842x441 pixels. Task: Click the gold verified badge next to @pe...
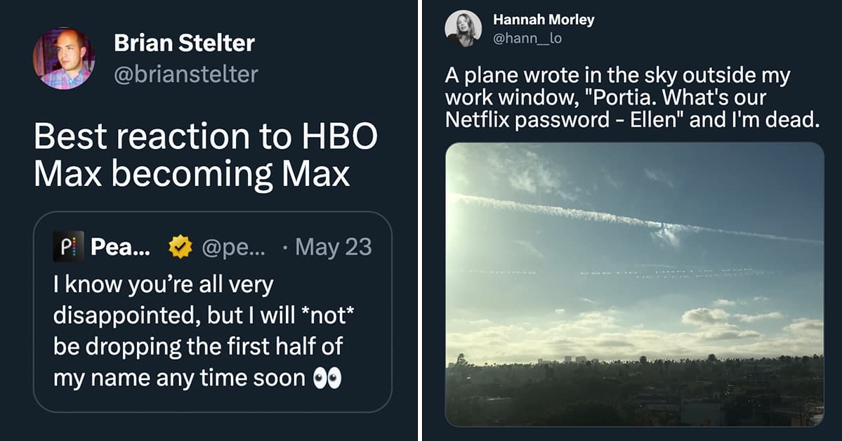tap(180, 246)
